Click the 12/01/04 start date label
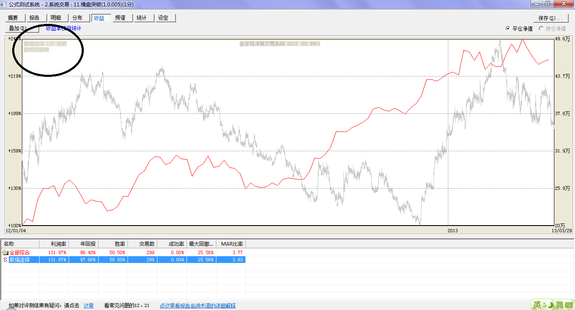 pos(16,231)
